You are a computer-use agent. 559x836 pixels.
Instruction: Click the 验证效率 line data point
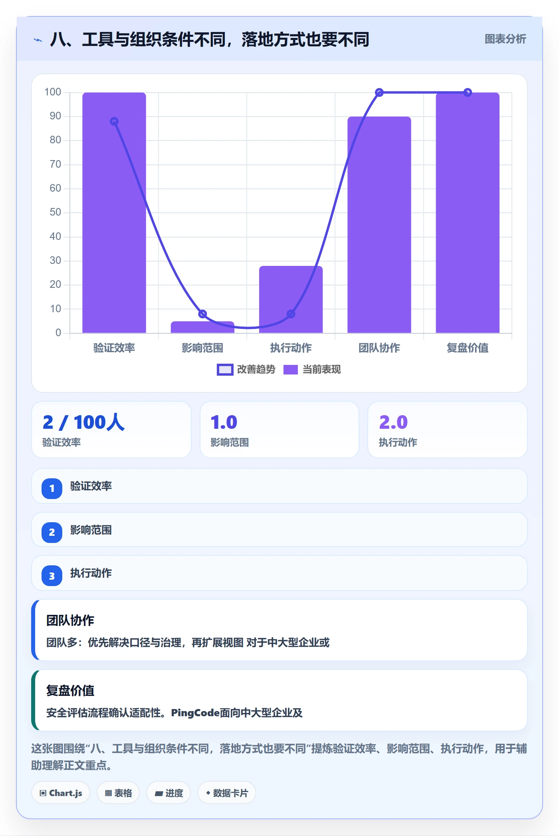[114, 121]
